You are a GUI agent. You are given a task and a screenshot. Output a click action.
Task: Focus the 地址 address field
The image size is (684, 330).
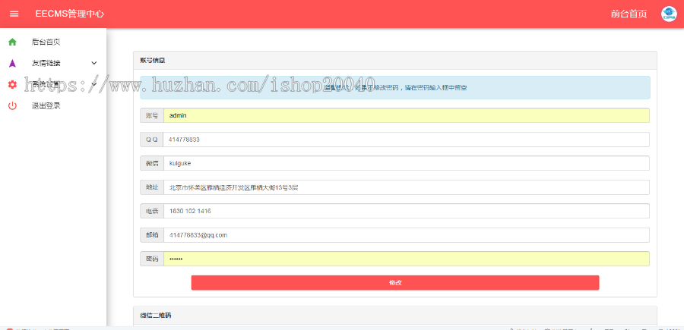(407, 187)
